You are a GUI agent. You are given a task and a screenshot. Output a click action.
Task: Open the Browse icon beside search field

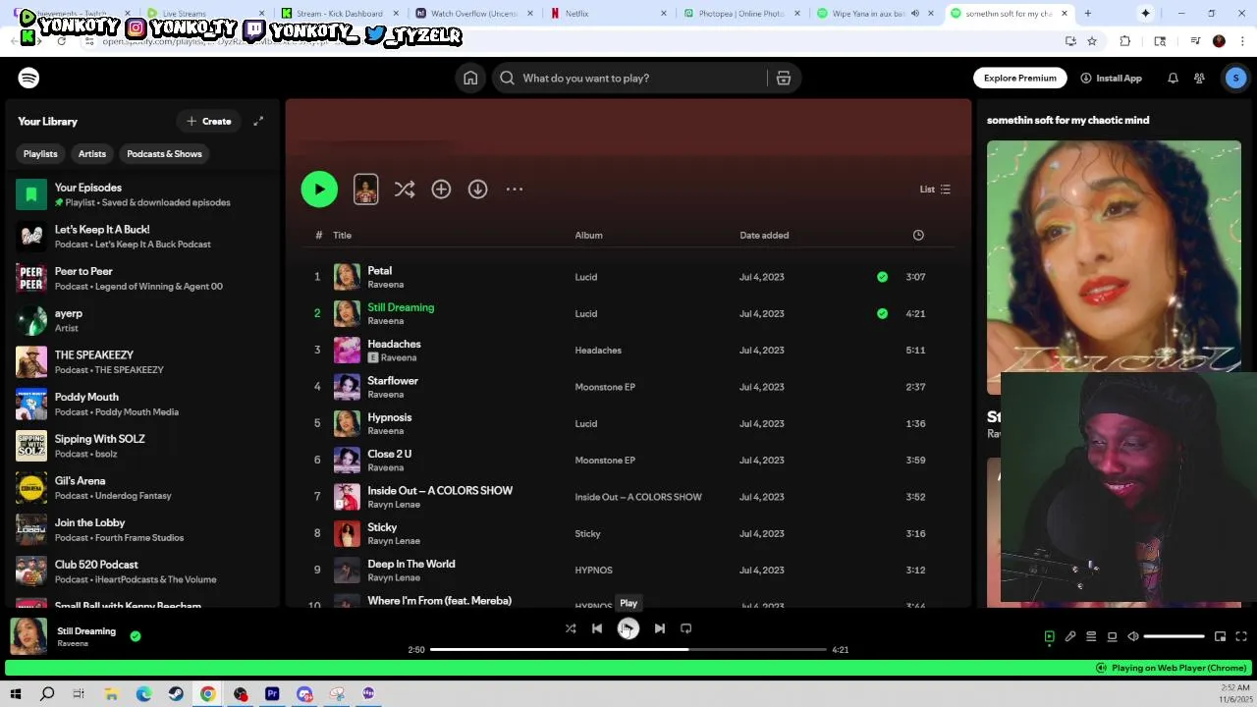coord(784,78)
